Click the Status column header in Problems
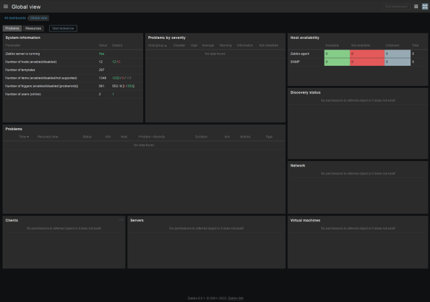Image resolution: width=430 pixels, height=302 pixels. tap(87, 137)
